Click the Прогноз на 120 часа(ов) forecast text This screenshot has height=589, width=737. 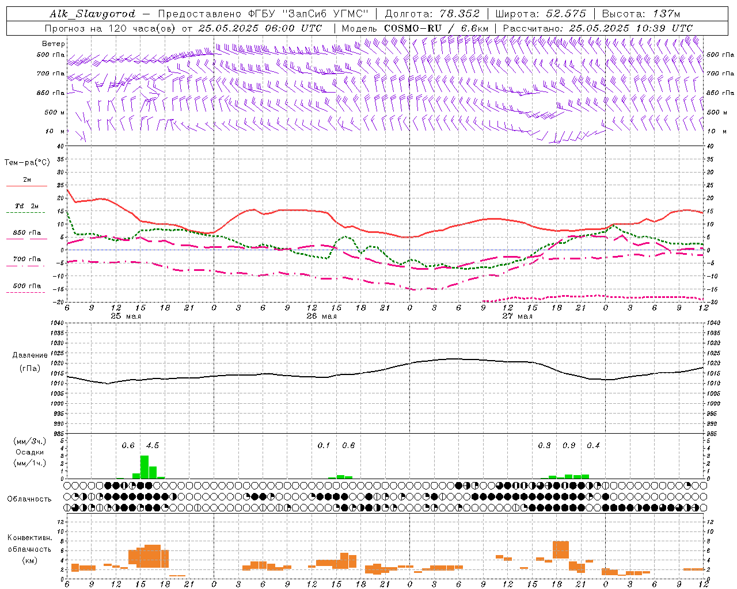pos(110,28)
